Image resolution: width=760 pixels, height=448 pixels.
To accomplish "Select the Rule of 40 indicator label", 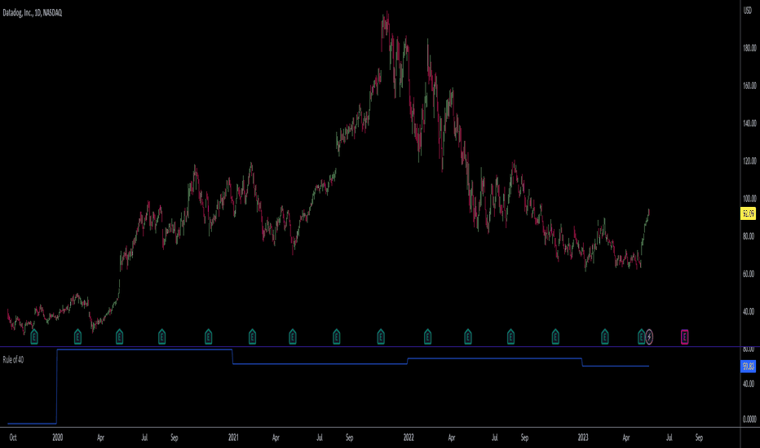I will tap(13, 360).
